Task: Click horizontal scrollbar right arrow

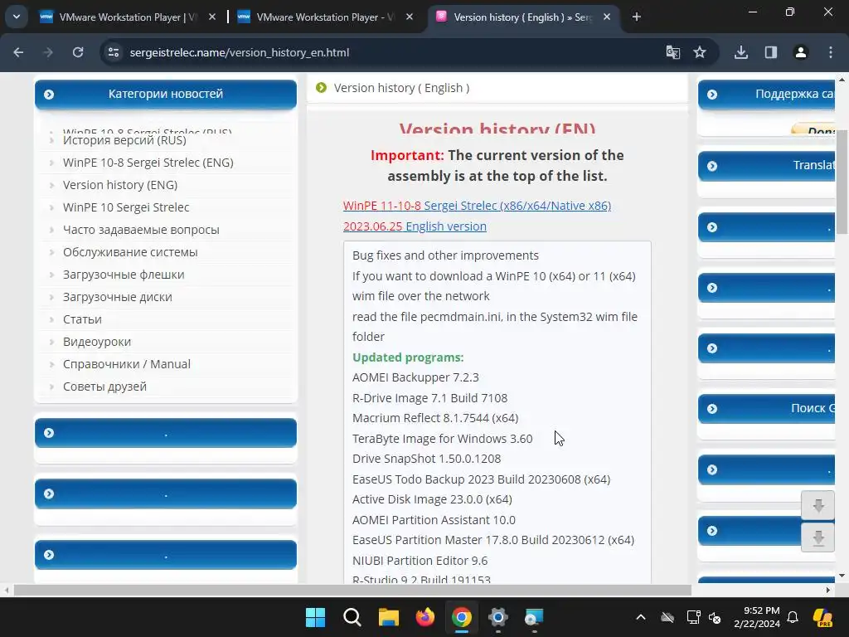Action: point(828,590)
